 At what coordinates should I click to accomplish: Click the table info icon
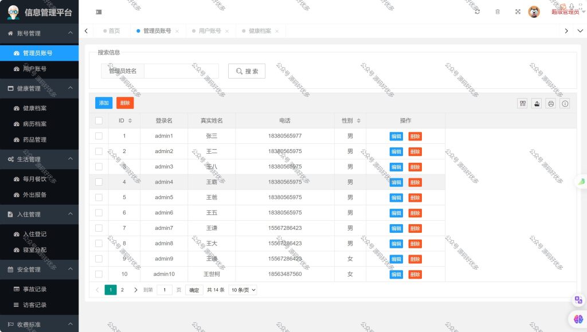click(565, 104)
